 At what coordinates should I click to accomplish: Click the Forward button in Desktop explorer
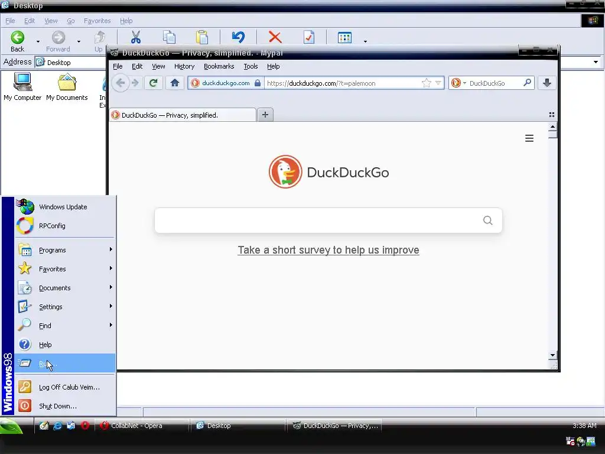pyautogui.click(x=58, y=41)
